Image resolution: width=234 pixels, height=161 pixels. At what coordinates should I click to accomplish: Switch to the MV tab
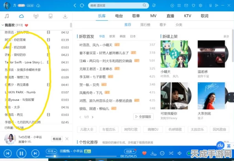click(153, 16)
